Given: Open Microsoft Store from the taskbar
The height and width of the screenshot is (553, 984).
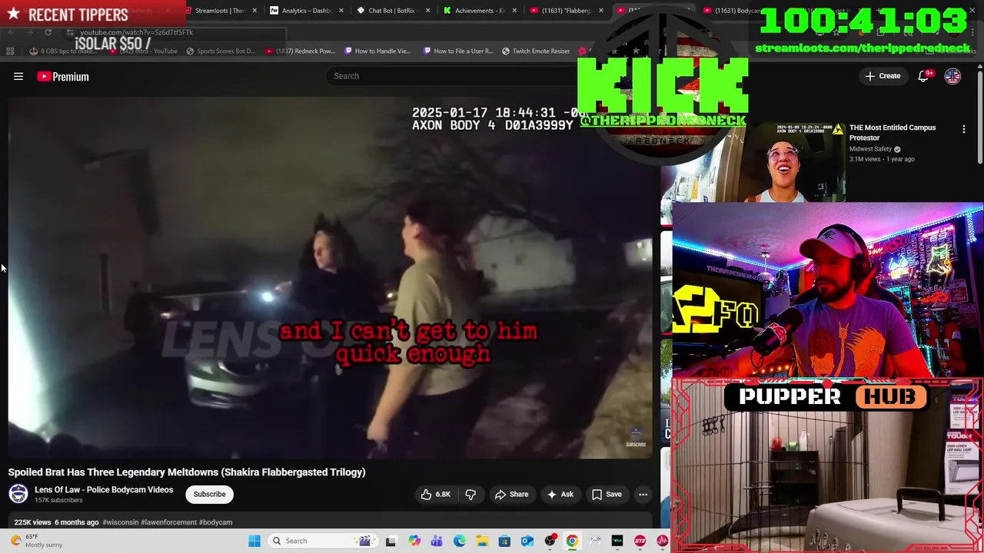Looking at the screenshot, I should pyautogui.click(x=504, y=541).
